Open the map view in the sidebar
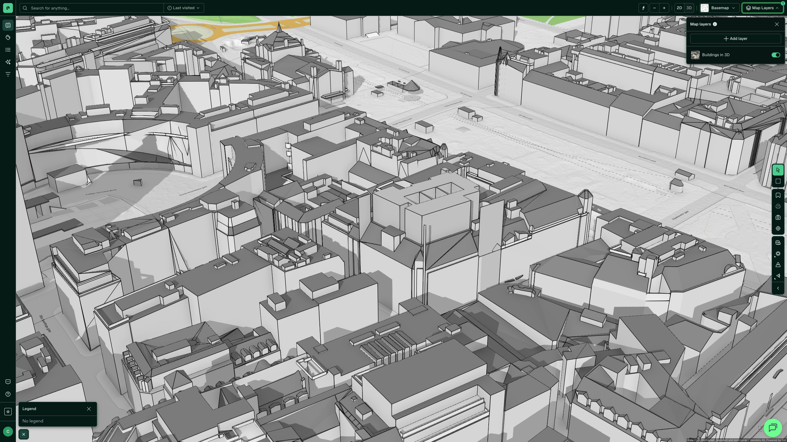 point(8,25)
